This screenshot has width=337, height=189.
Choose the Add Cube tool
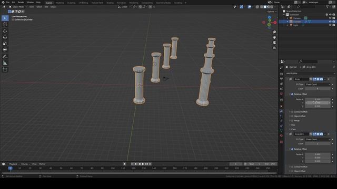coord(5,70)
